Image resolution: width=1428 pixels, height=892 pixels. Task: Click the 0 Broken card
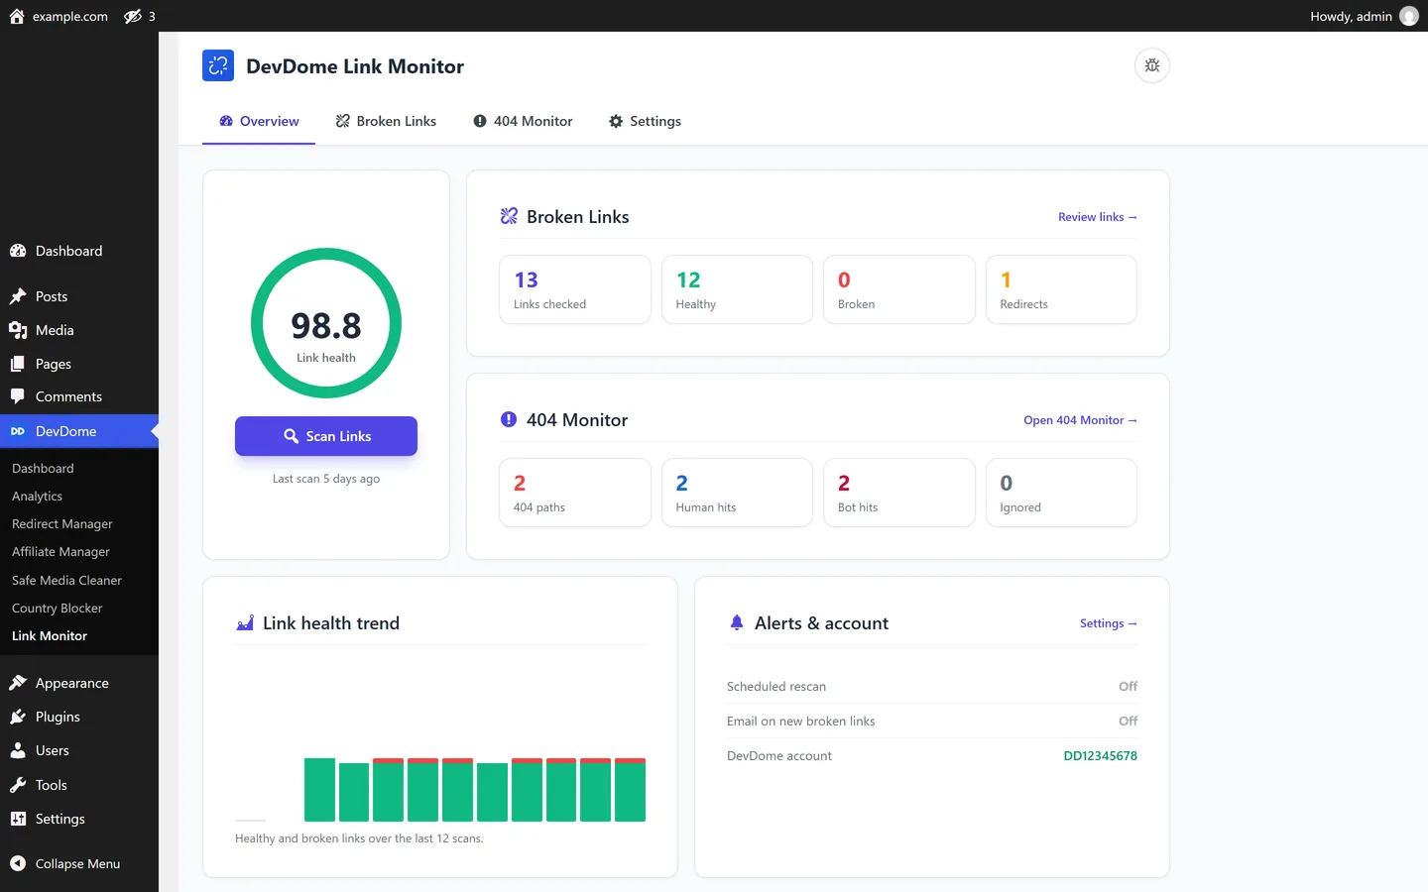899,289
